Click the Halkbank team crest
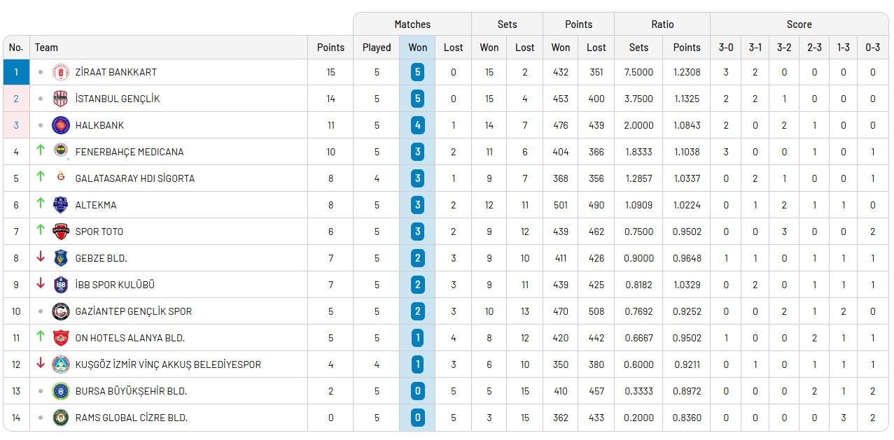This screenshot has height=440, width=894. coord(61,125)
